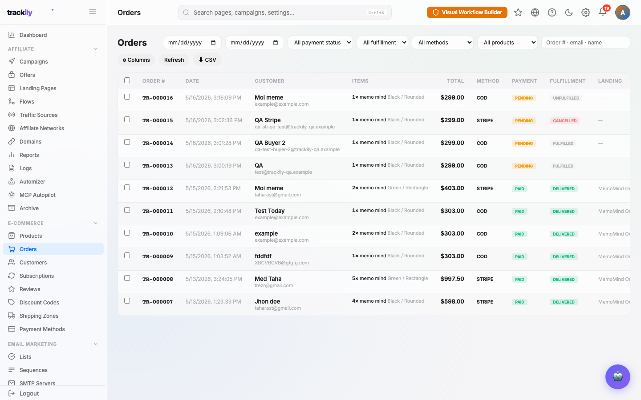The image size is (641, 400).
Task: Open the start date picker field
Action: point(192,43)
